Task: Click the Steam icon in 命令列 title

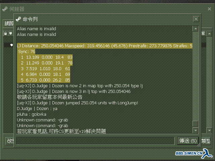Action: click(x=18, y=19)
